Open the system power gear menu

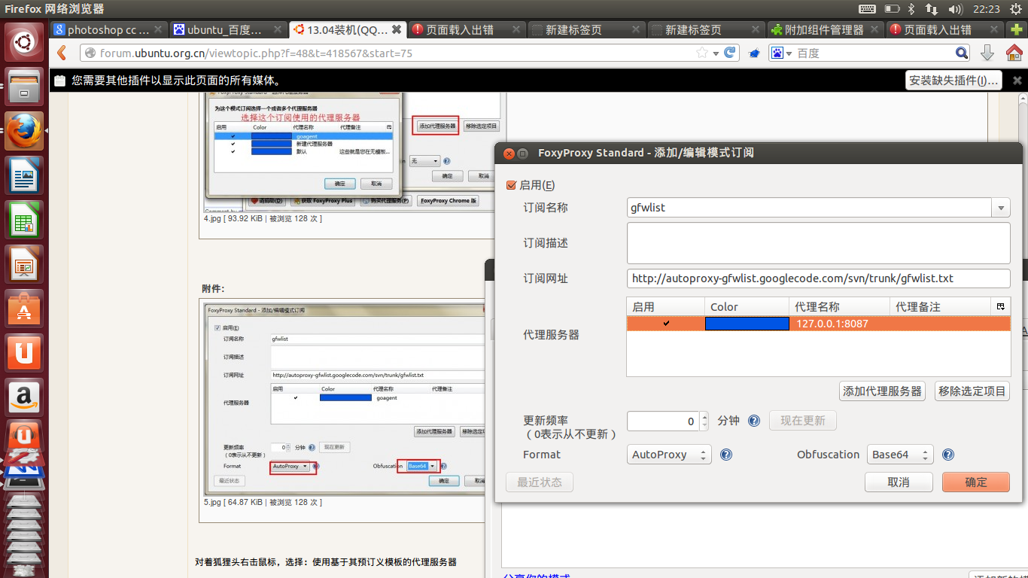point(1014,9)
